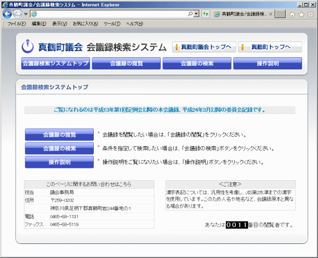Image resolution: width=318 pixels, height=258 pixels.
Task: Click the address line 神奈川県足柄下郡真鶴町岩244番地の1
Action: click(x=91, y=208)
